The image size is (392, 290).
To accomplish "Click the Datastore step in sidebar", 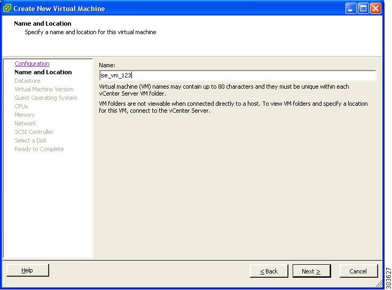I will click(27, 81).
